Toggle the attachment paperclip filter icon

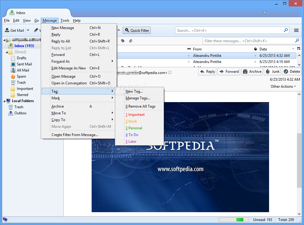131,41
